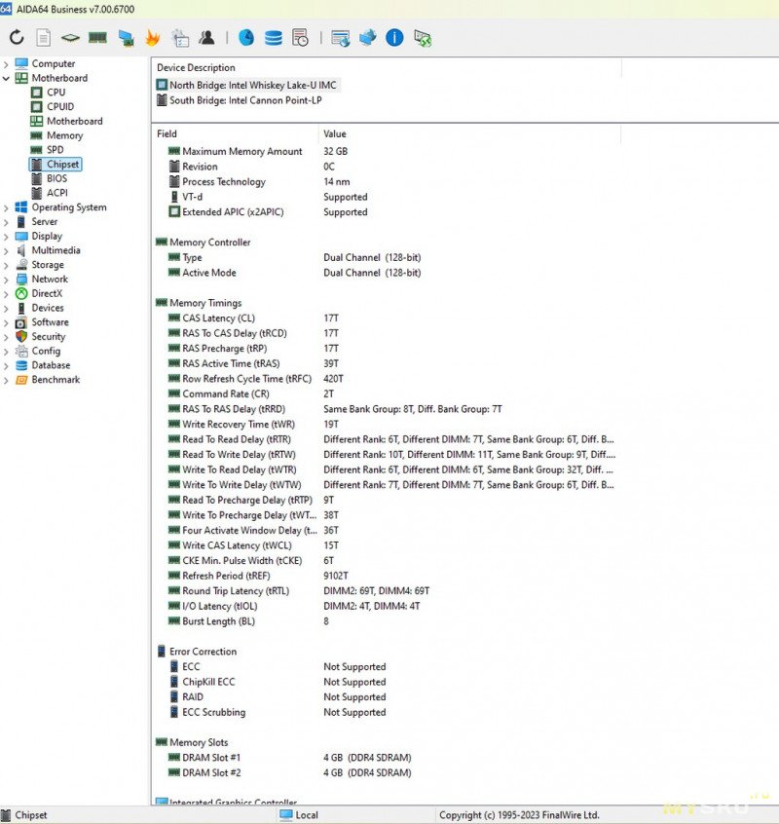Click the Refresh arrow toolbar icon
Viewport: 779px width, 824px height.
tap(17, 37)
